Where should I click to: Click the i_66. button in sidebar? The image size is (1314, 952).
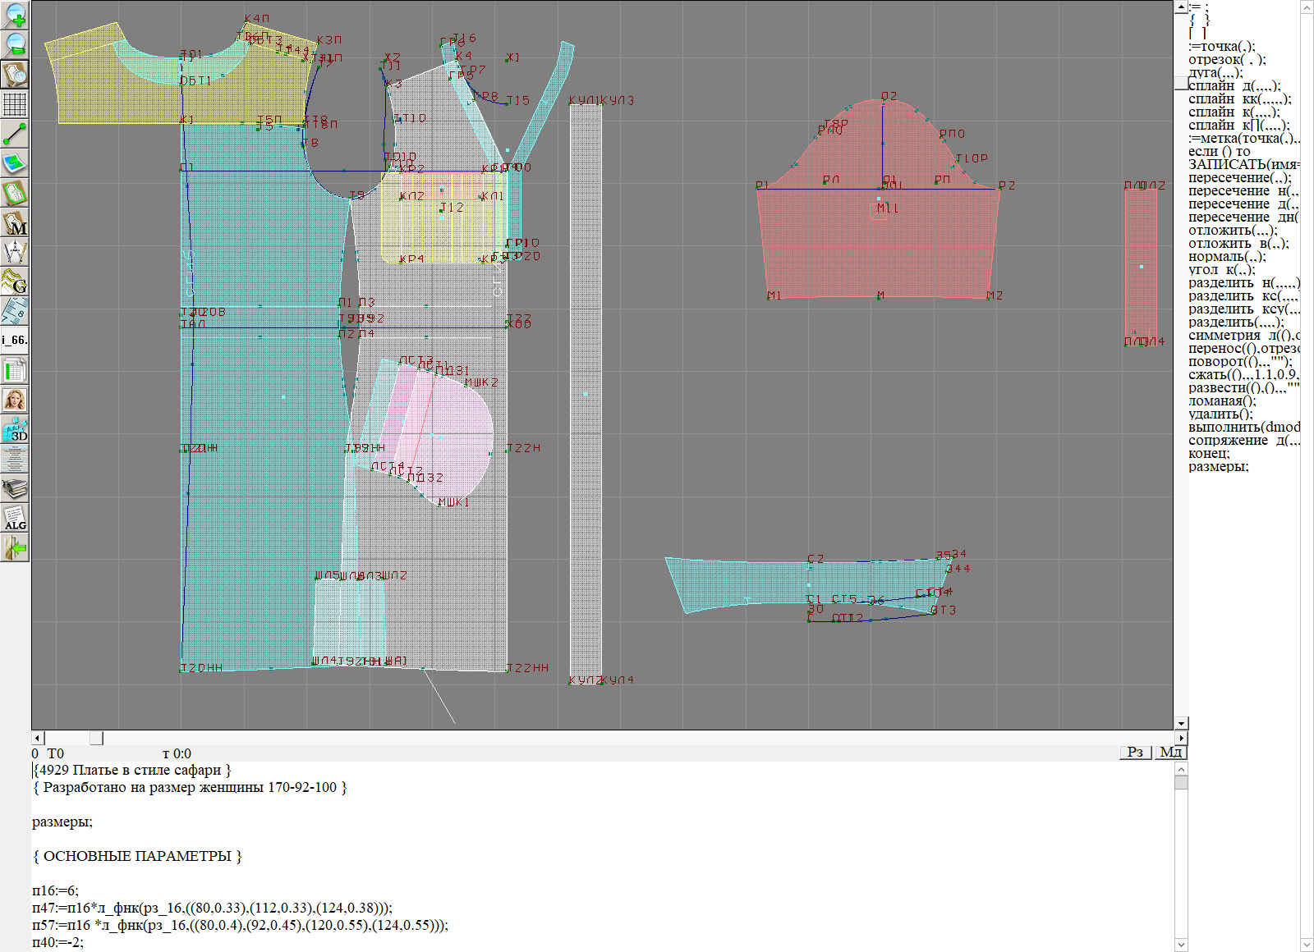(x=15, y=340)
